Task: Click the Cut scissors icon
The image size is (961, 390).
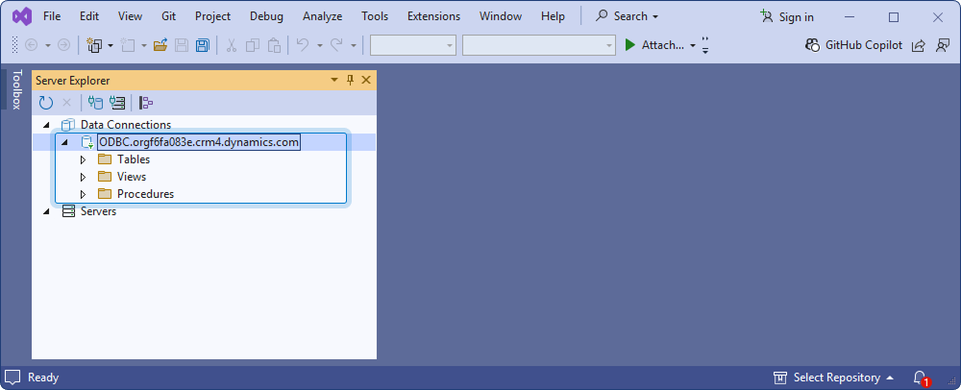Action: point(231,45)
